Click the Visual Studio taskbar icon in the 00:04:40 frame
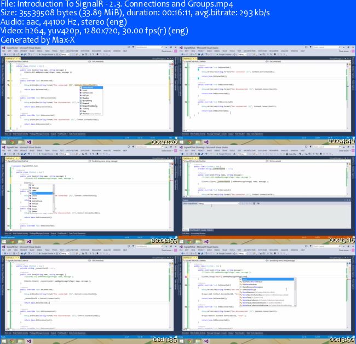This screenshot has height=344, width=356. tap(206, 142)
